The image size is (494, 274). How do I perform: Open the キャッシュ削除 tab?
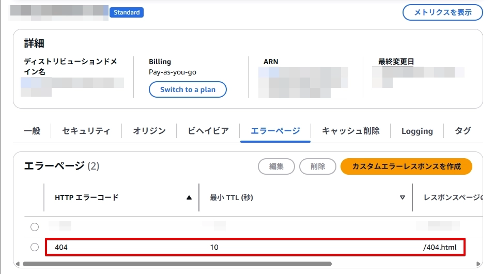(351, 131)
